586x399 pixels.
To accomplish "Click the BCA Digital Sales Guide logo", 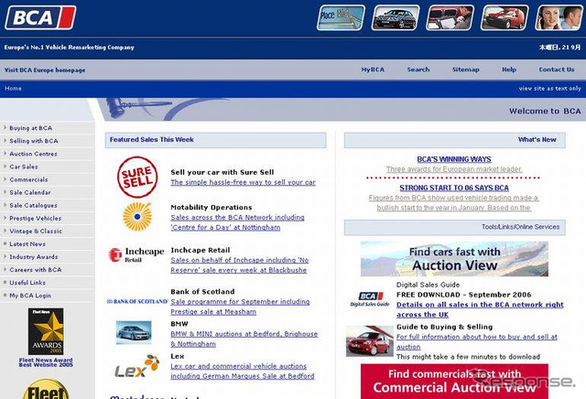I will [370, 299].
